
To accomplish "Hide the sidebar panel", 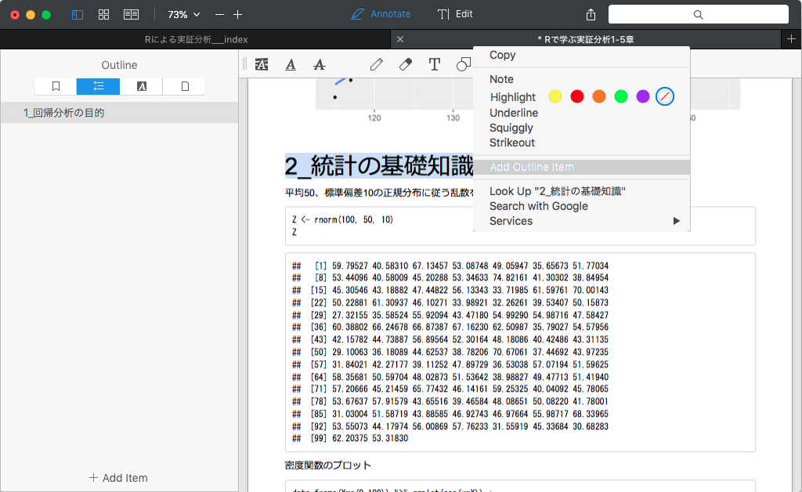I will tap(77, 13).
